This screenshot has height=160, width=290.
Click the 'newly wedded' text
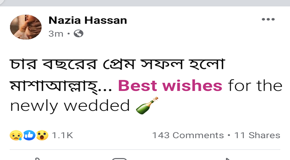click(70, 106)
